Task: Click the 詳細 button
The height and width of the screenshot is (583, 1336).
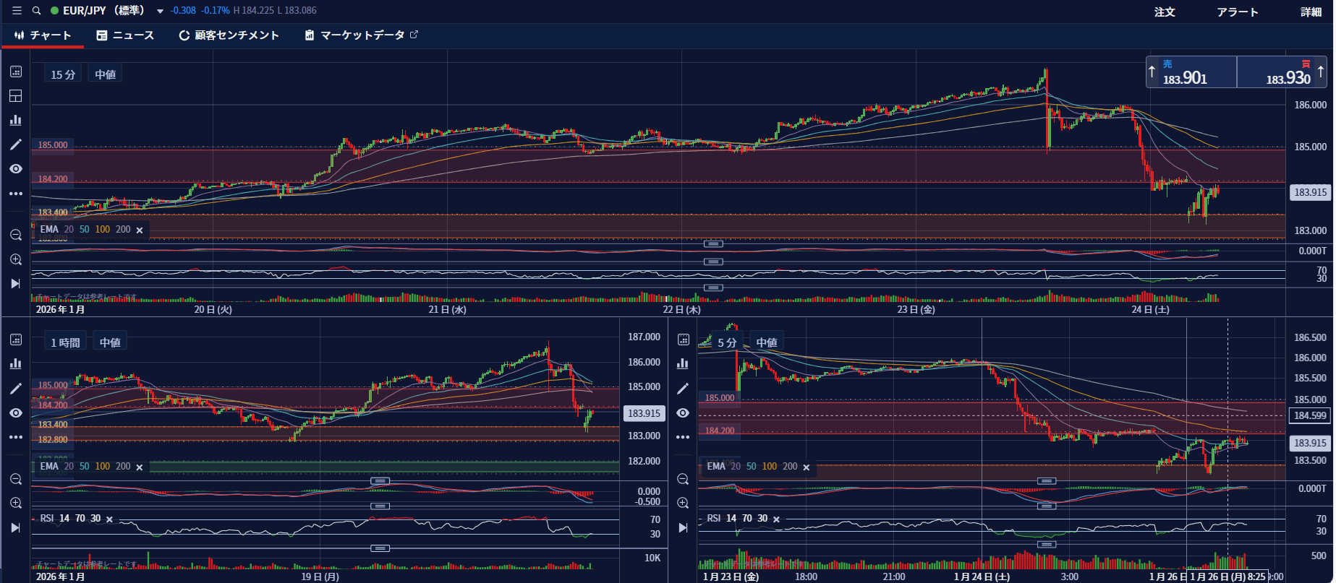Action: tap(1311, 12)
